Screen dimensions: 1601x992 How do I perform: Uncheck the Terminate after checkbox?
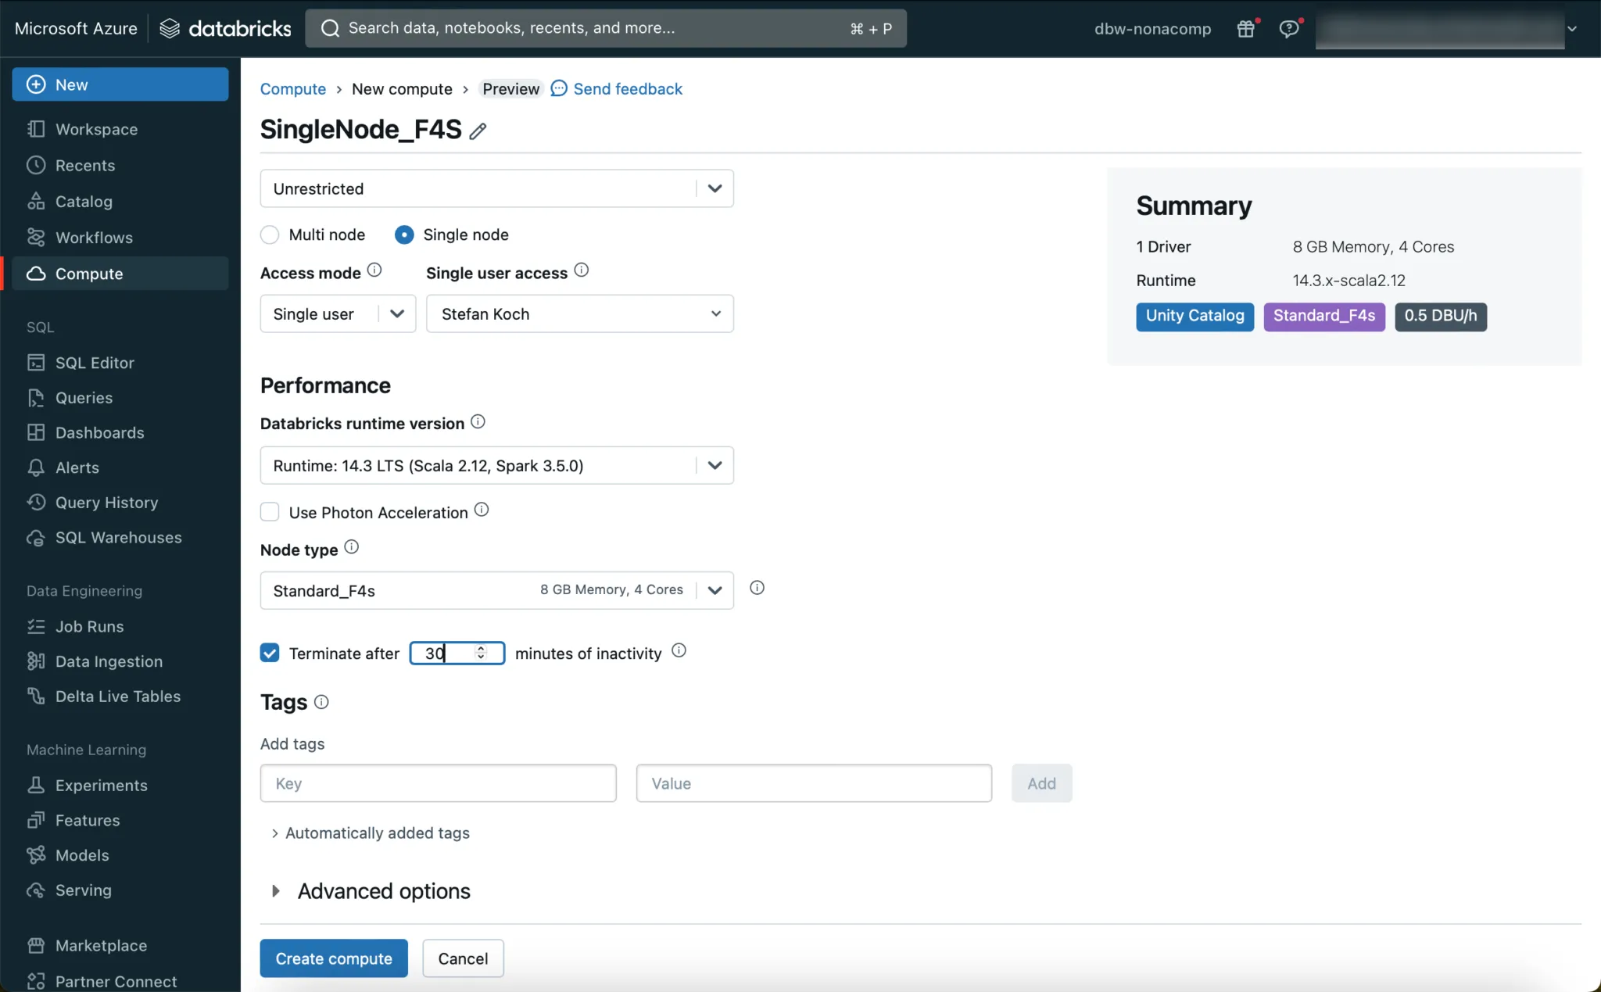(x=270, y=653)
